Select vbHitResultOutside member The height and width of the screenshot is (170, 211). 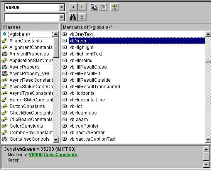point(90,80)
